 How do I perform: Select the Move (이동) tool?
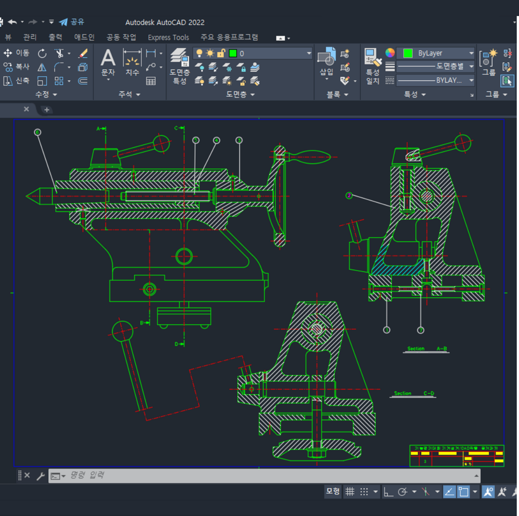click(16, 53)
